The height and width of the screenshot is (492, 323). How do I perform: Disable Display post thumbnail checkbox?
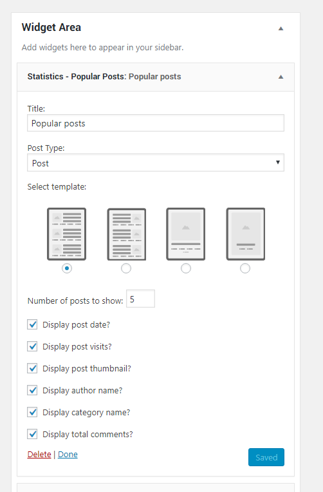[x=32, y=368]
